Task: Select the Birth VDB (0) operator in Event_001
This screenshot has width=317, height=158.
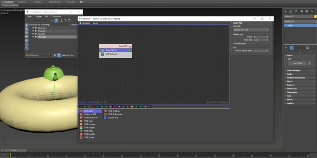Action: [116, 50]
